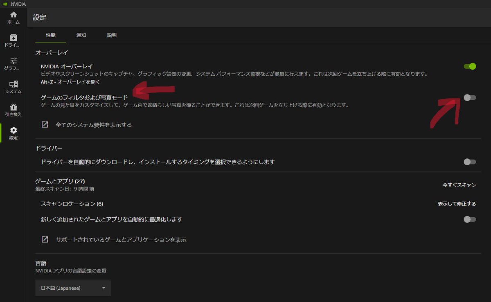The image size is (491, 302).
Task: Click Alt+Z - オーバーレイを開く shortcut text
Action: [70, 82]
